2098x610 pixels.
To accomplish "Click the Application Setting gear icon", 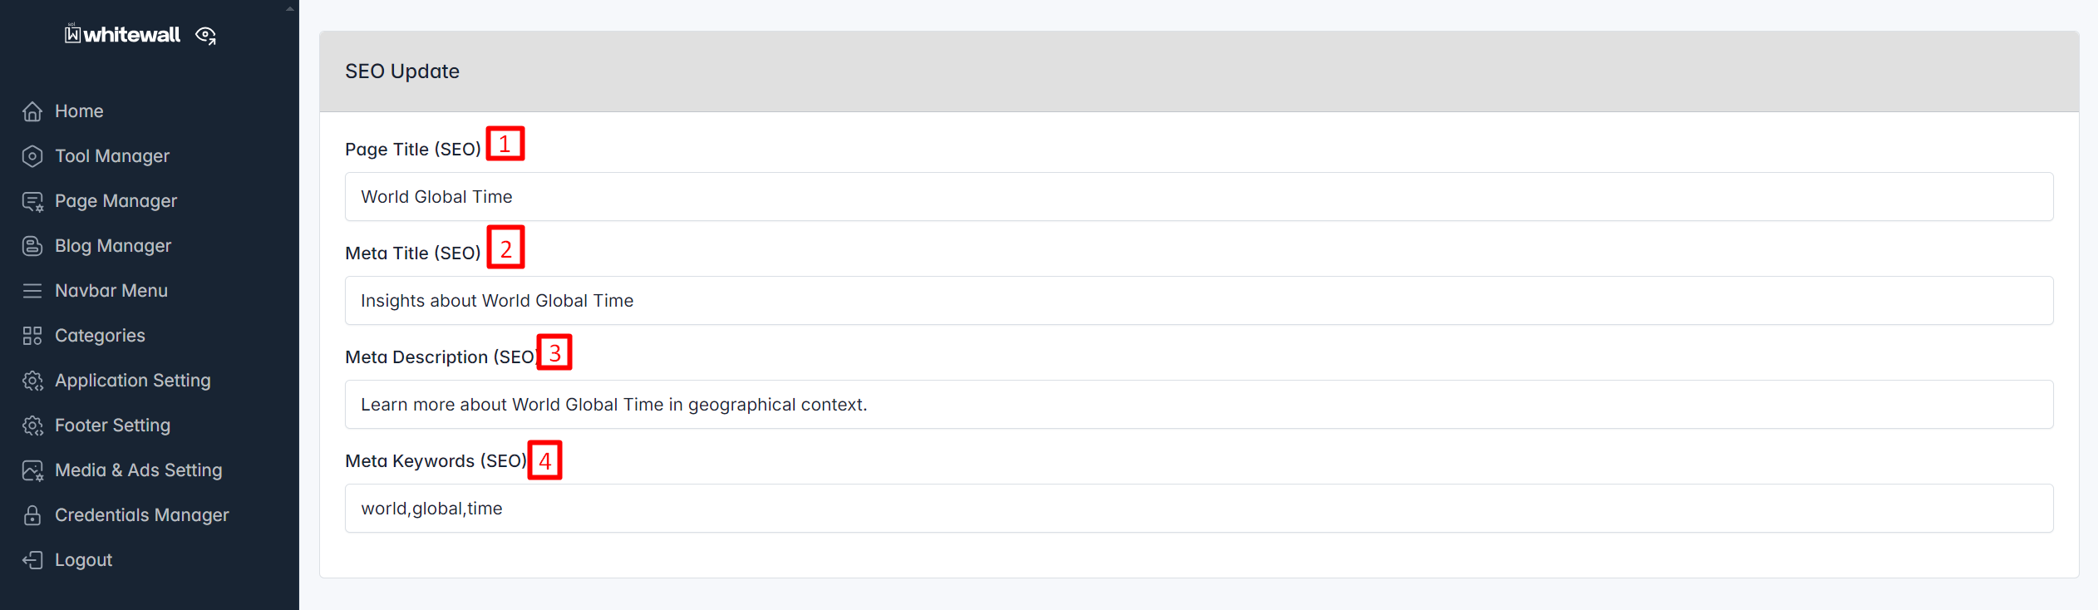I will click(x=32, y=381).
